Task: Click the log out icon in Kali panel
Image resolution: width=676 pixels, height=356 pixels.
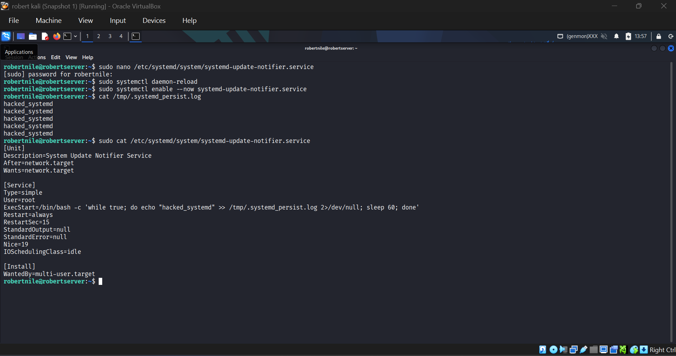Action: point(671,36)
